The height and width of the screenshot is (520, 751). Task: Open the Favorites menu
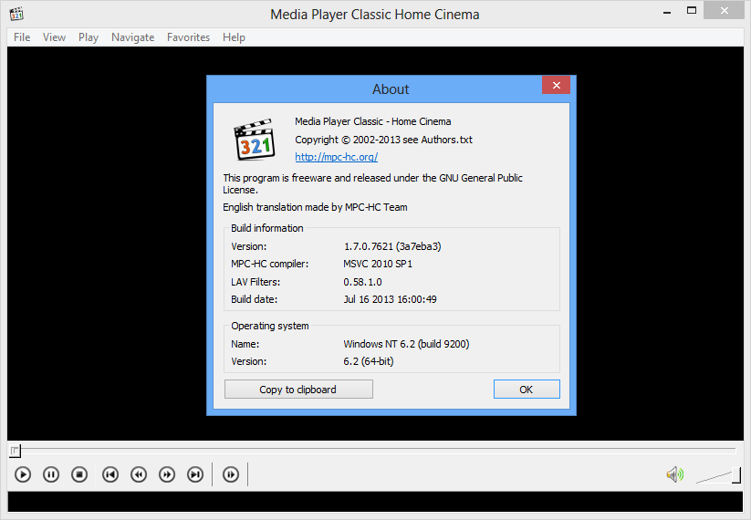(x=188, y=37)
